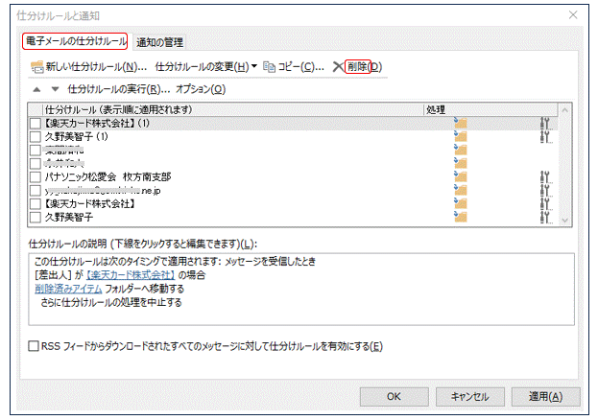
Task: Enable the 【楽天カード株式会社】(1) rule checkbox
Action: click(x=36, y=124)
